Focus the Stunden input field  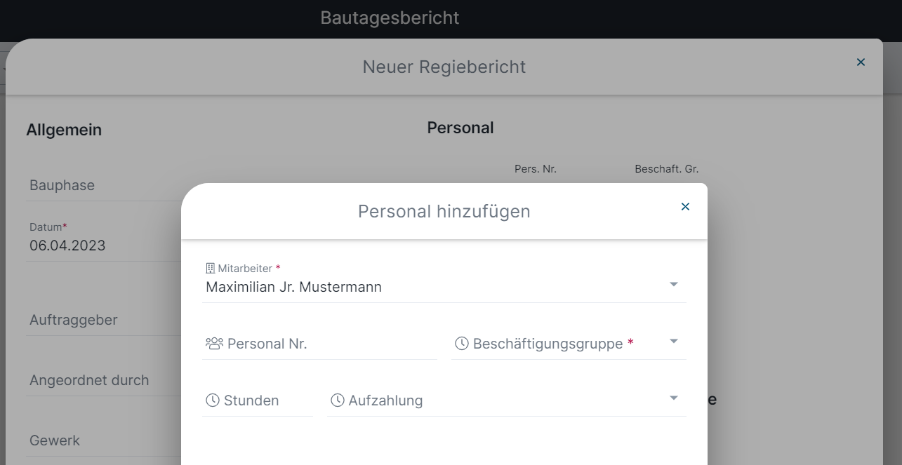258,400
